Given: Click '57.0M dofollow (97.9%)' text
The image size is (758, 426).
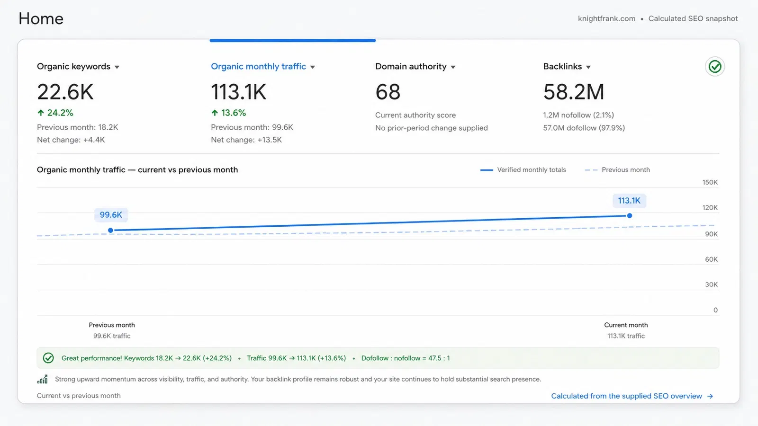Looking at the screenshot, I should [x=584, y=128].
